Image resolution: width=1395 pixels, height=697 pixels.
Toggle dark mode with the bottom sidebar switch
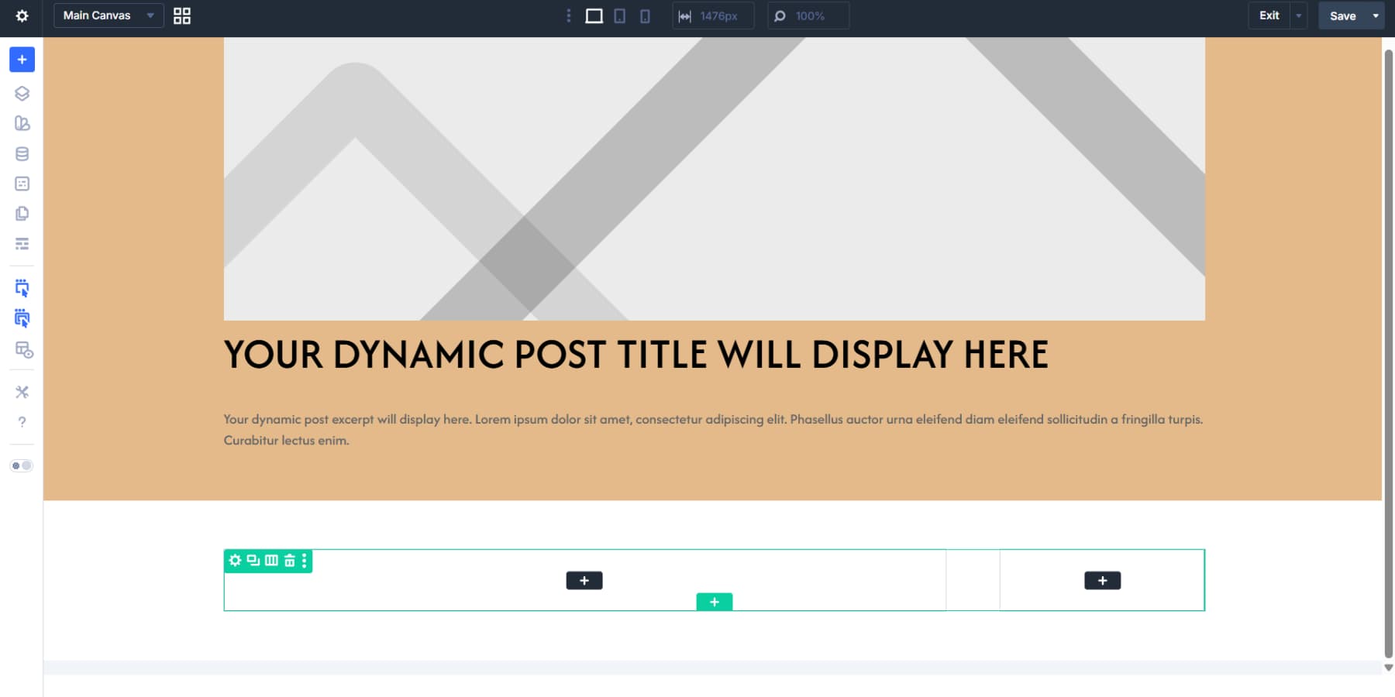[22, 465]
